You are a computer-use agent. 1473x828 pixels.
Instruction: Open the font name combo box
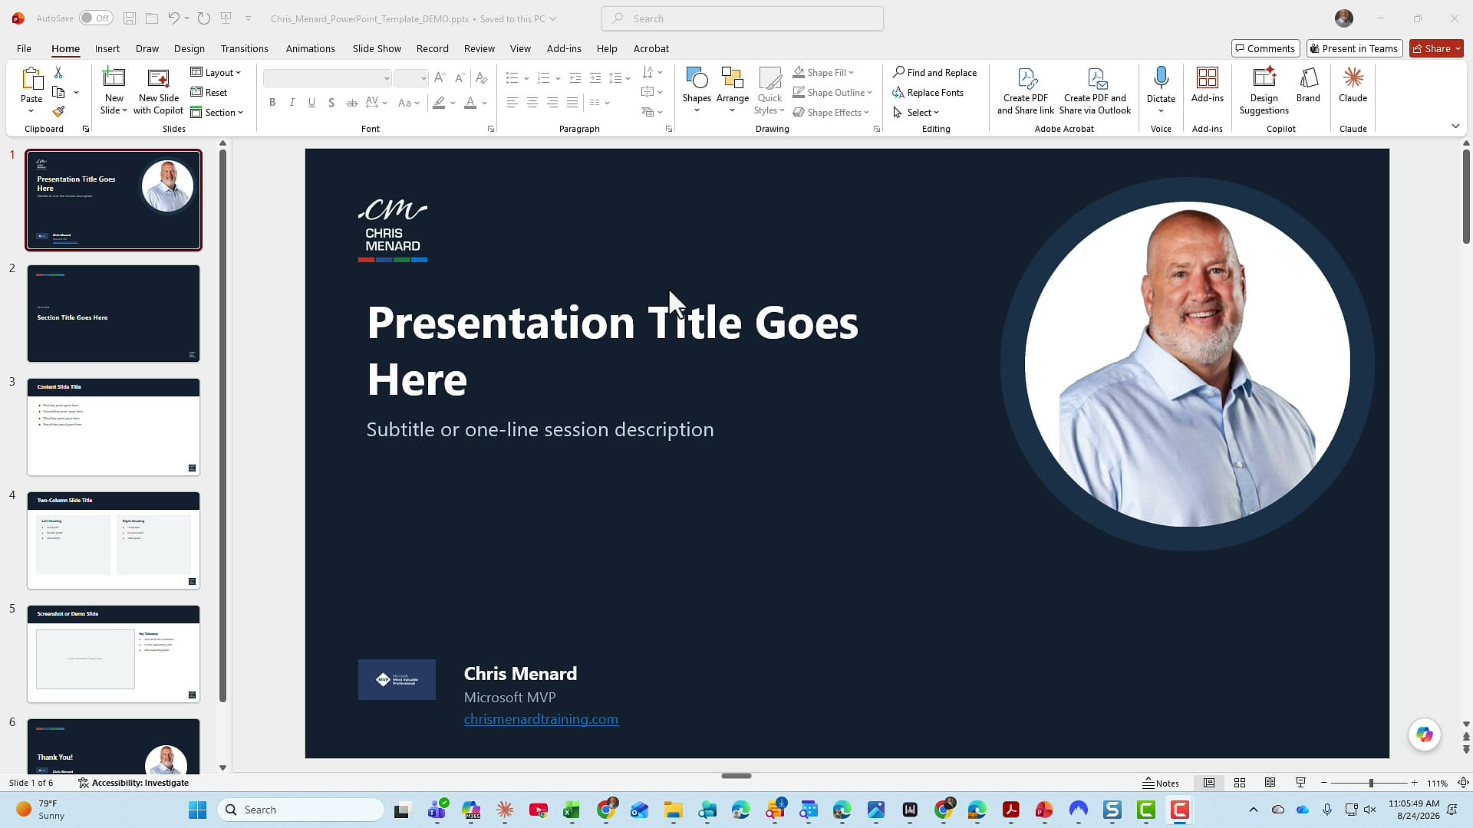[x=328, y=78]
